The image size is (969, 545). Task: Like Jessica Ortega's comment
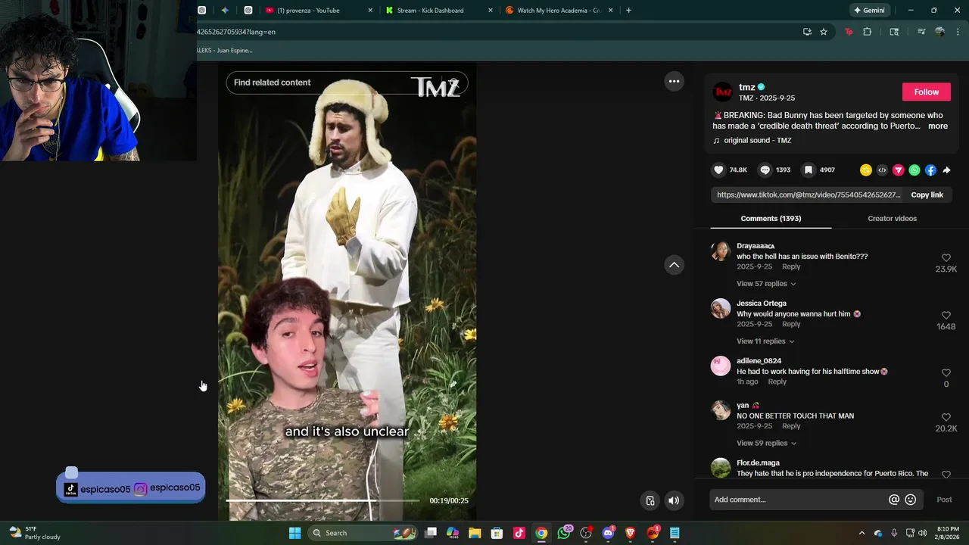pos(946,316)
